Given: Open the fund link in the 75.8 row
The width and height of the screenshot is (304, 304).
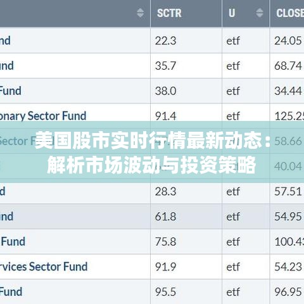Looking at the screenshot, I should 13,241.
